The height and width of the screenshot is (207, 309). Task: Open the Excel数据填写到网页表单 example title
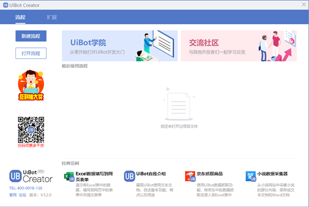click(x=94, y=177)
